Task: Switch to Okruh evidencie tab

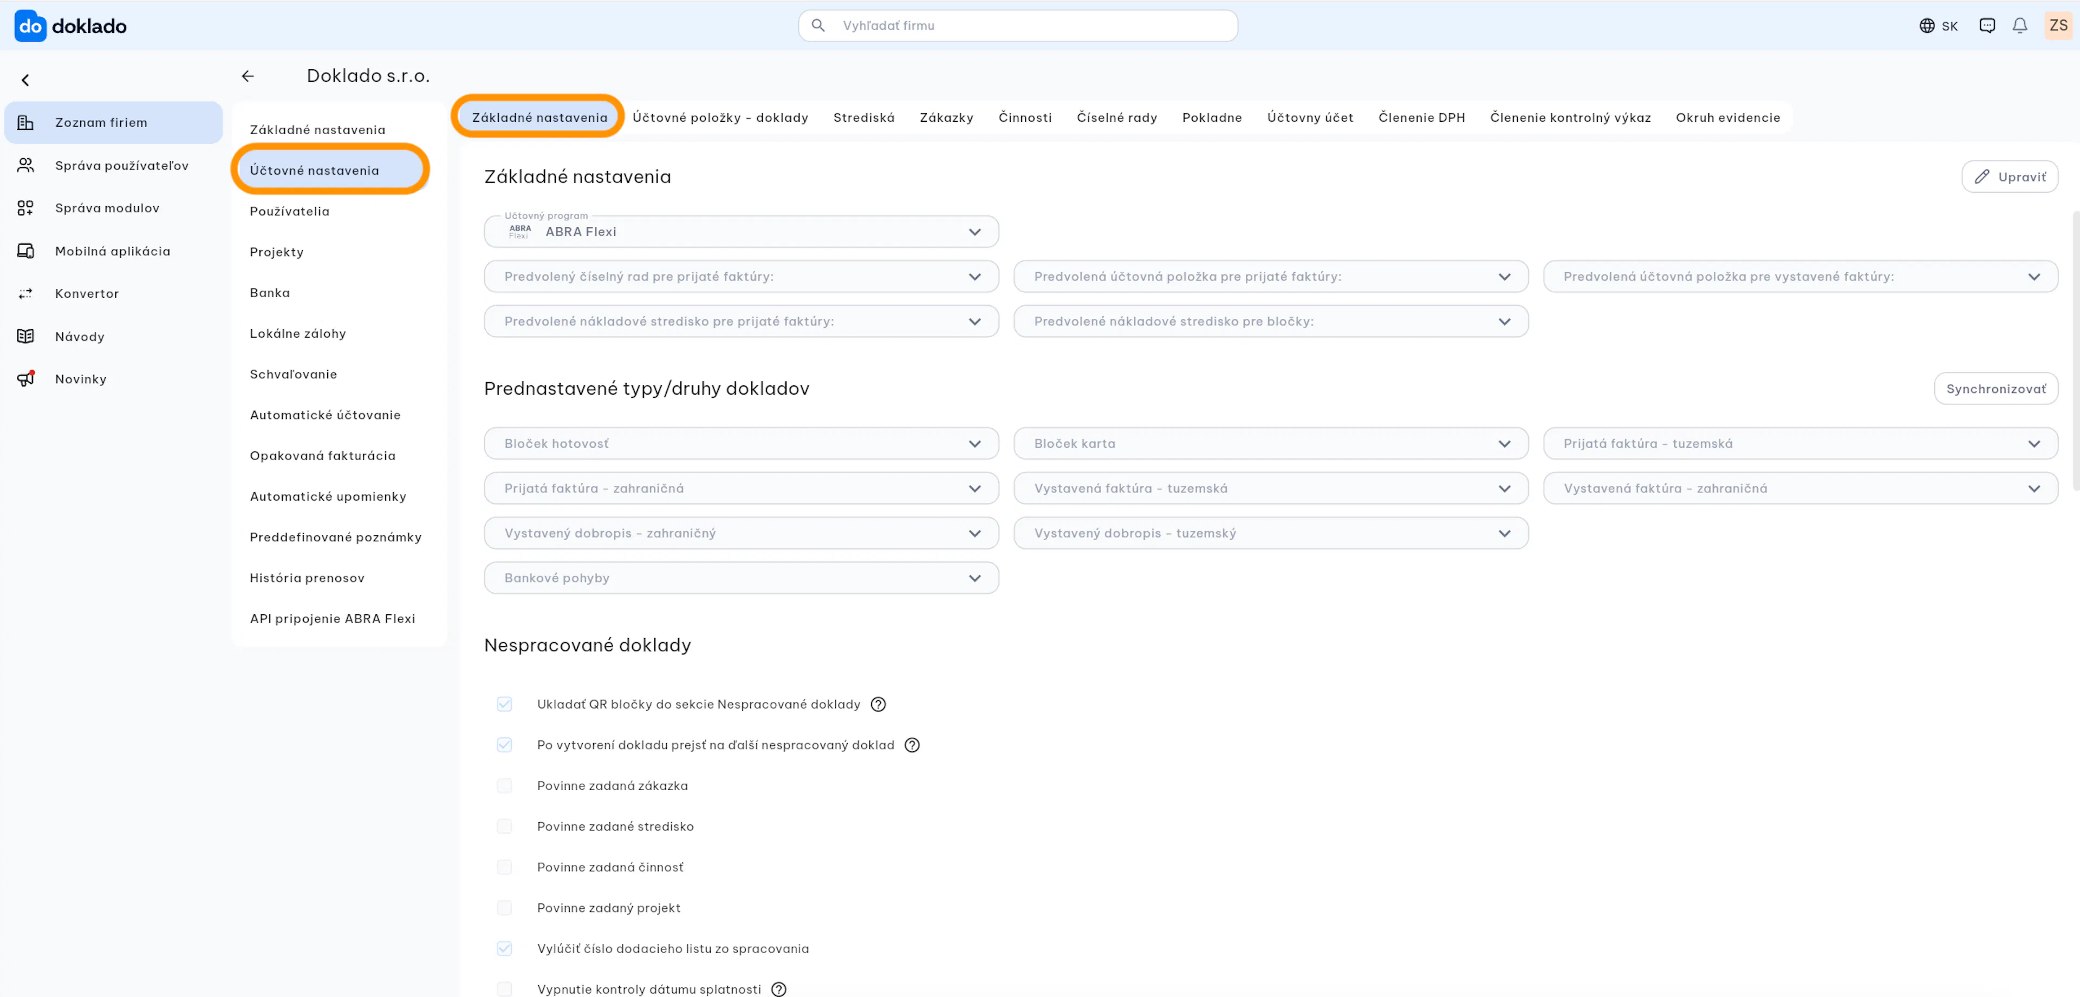Action: pos(1728,118)
